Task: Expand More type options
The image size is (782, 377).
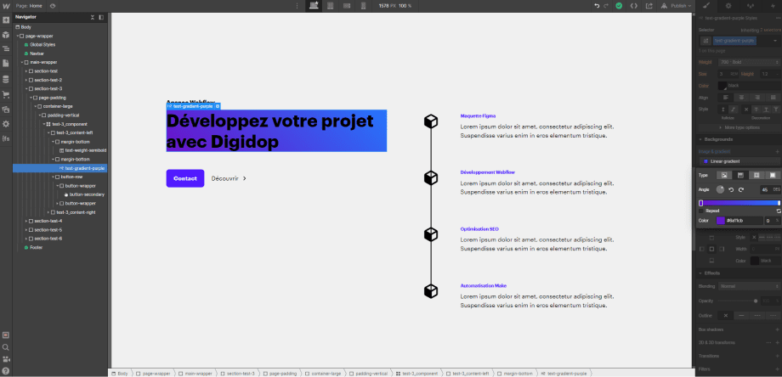Action: (739, 127)
